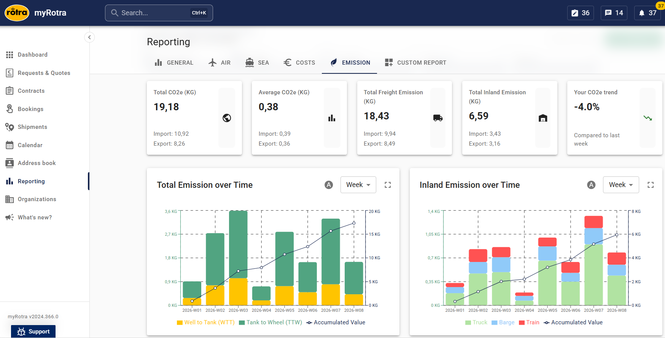Toggle accumulated 'A' button on Total Emission chart

[329, 185]
